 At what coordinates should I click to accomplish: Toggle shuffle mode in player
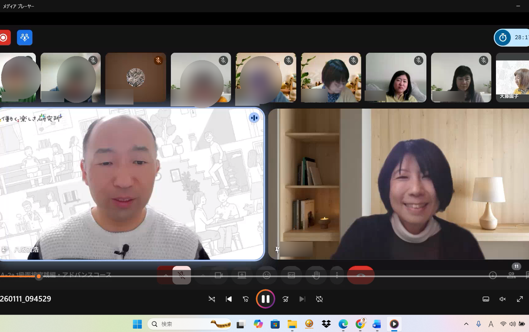212,299
